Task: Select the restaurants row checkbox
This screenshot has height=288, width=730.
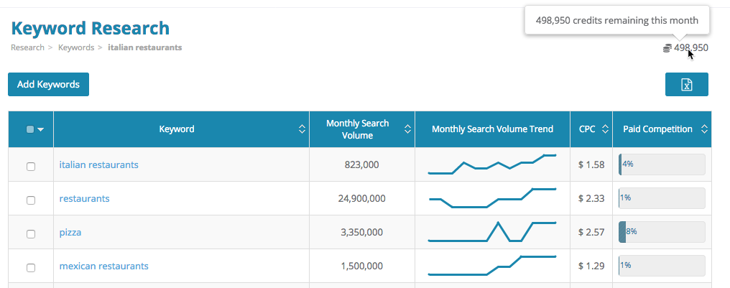Action: click(31, 200)
